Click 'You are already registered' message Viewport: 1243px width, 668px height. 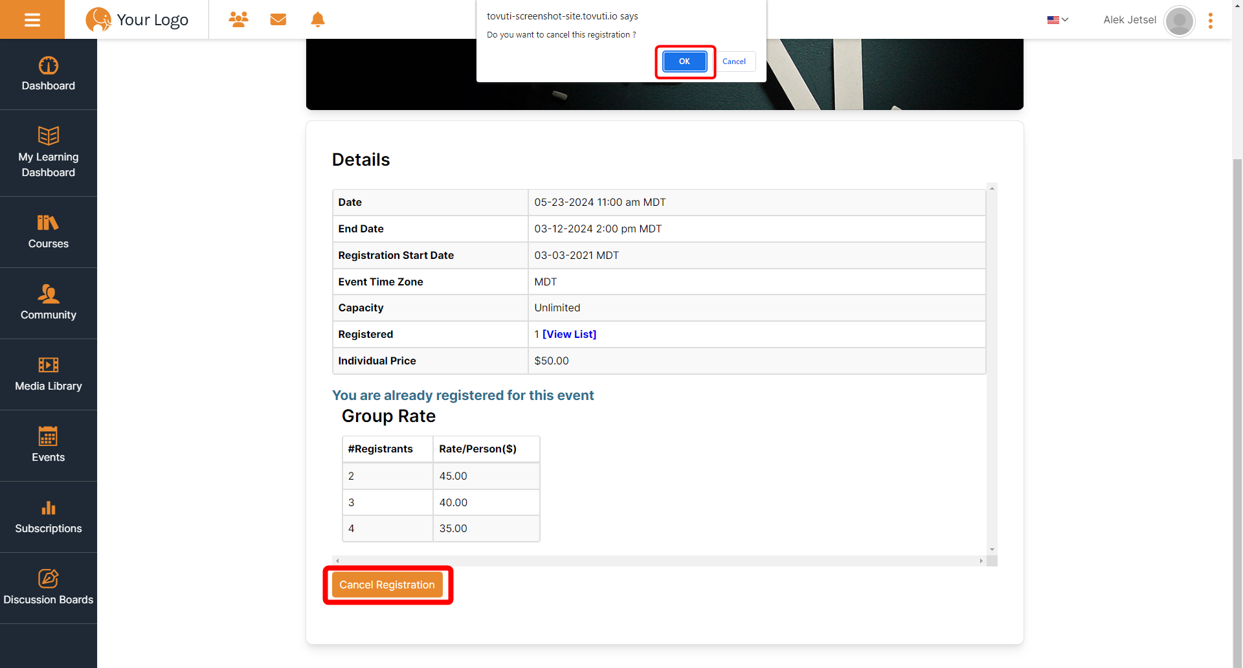[x=463, y=395]
